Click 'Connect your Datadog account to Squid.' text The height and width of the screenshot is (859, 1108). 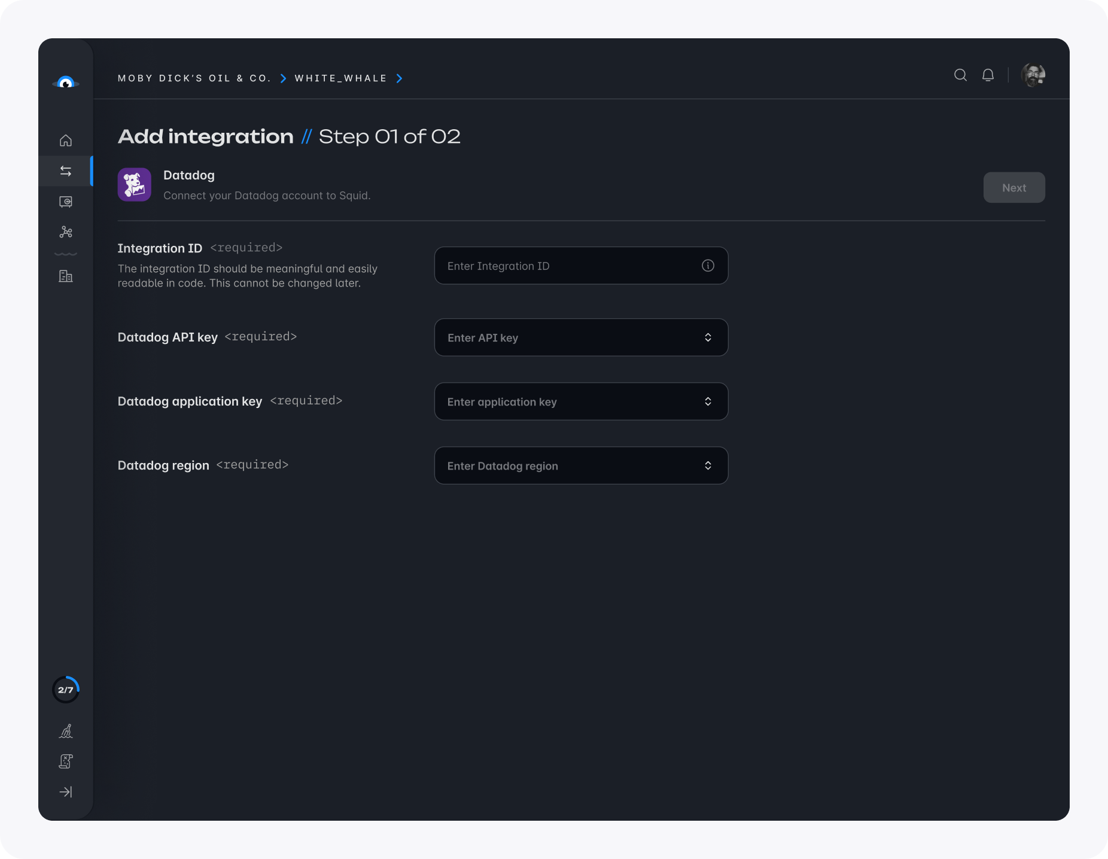click(267, 196)
